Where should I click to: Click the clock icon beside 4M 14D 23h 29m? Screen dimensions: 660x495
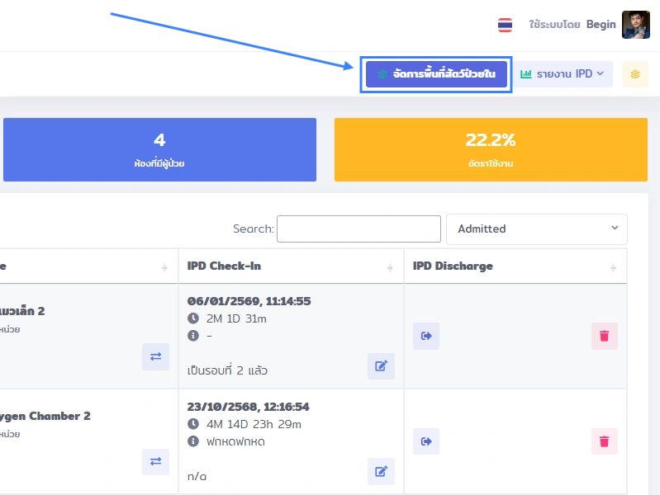(193, 424)
